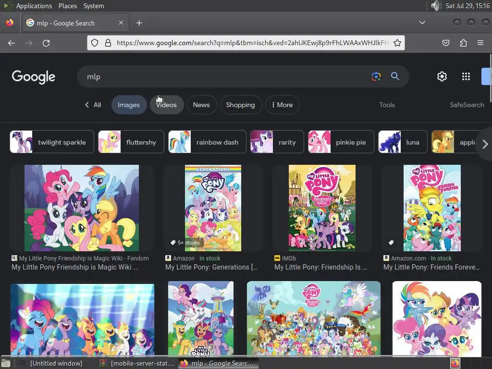Bookmark this page with the star icon

397,43
